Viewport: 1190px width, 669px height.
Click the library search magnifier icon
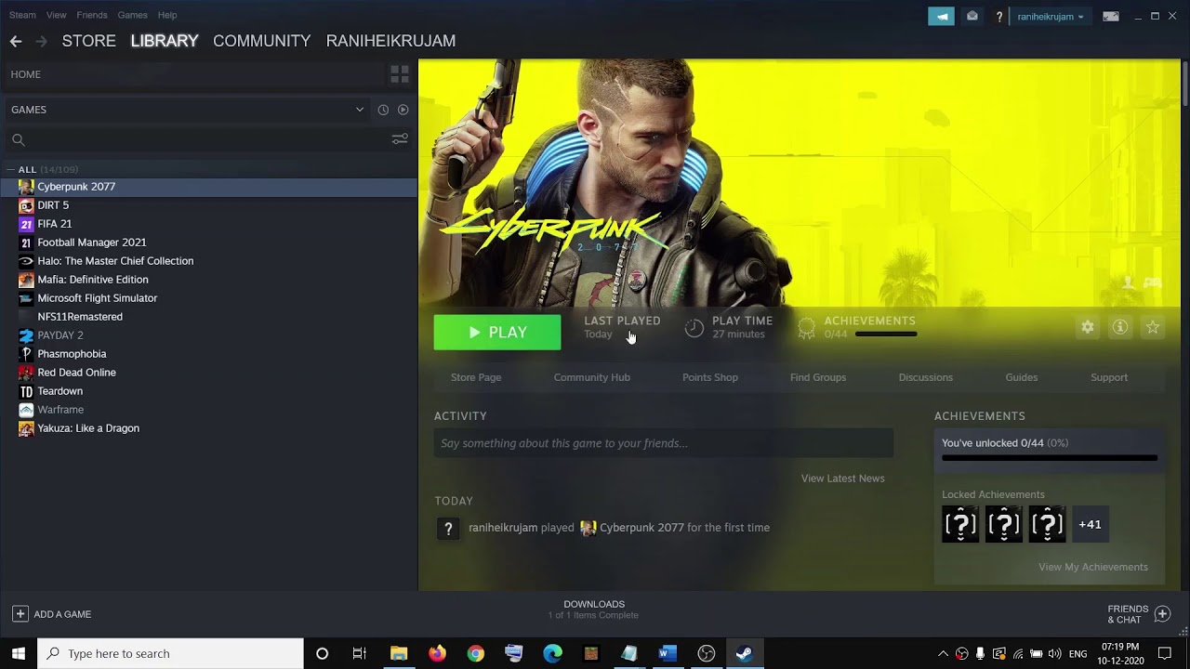click(19, 139)
